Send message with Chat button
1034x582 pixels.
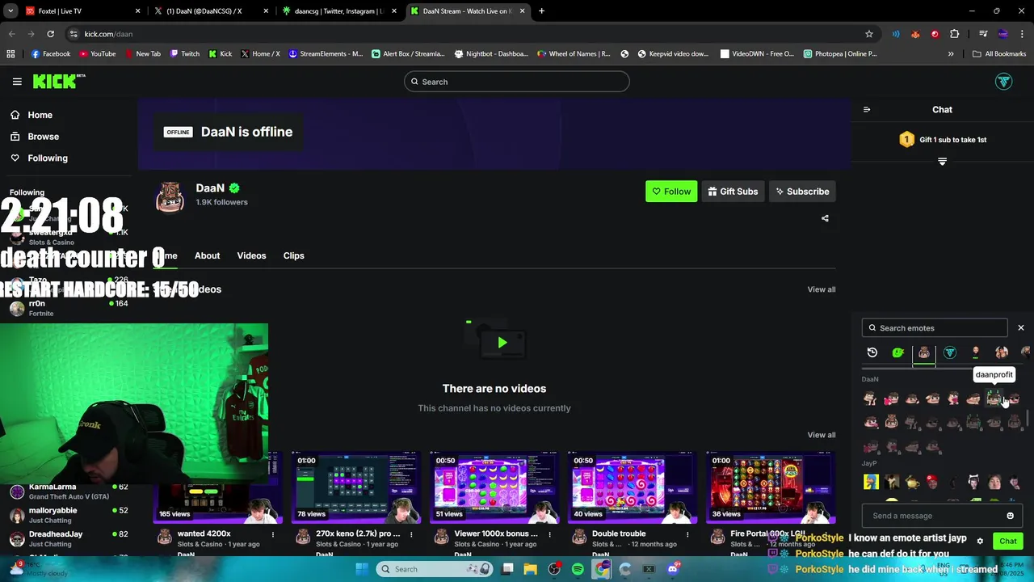(1008, 542)
